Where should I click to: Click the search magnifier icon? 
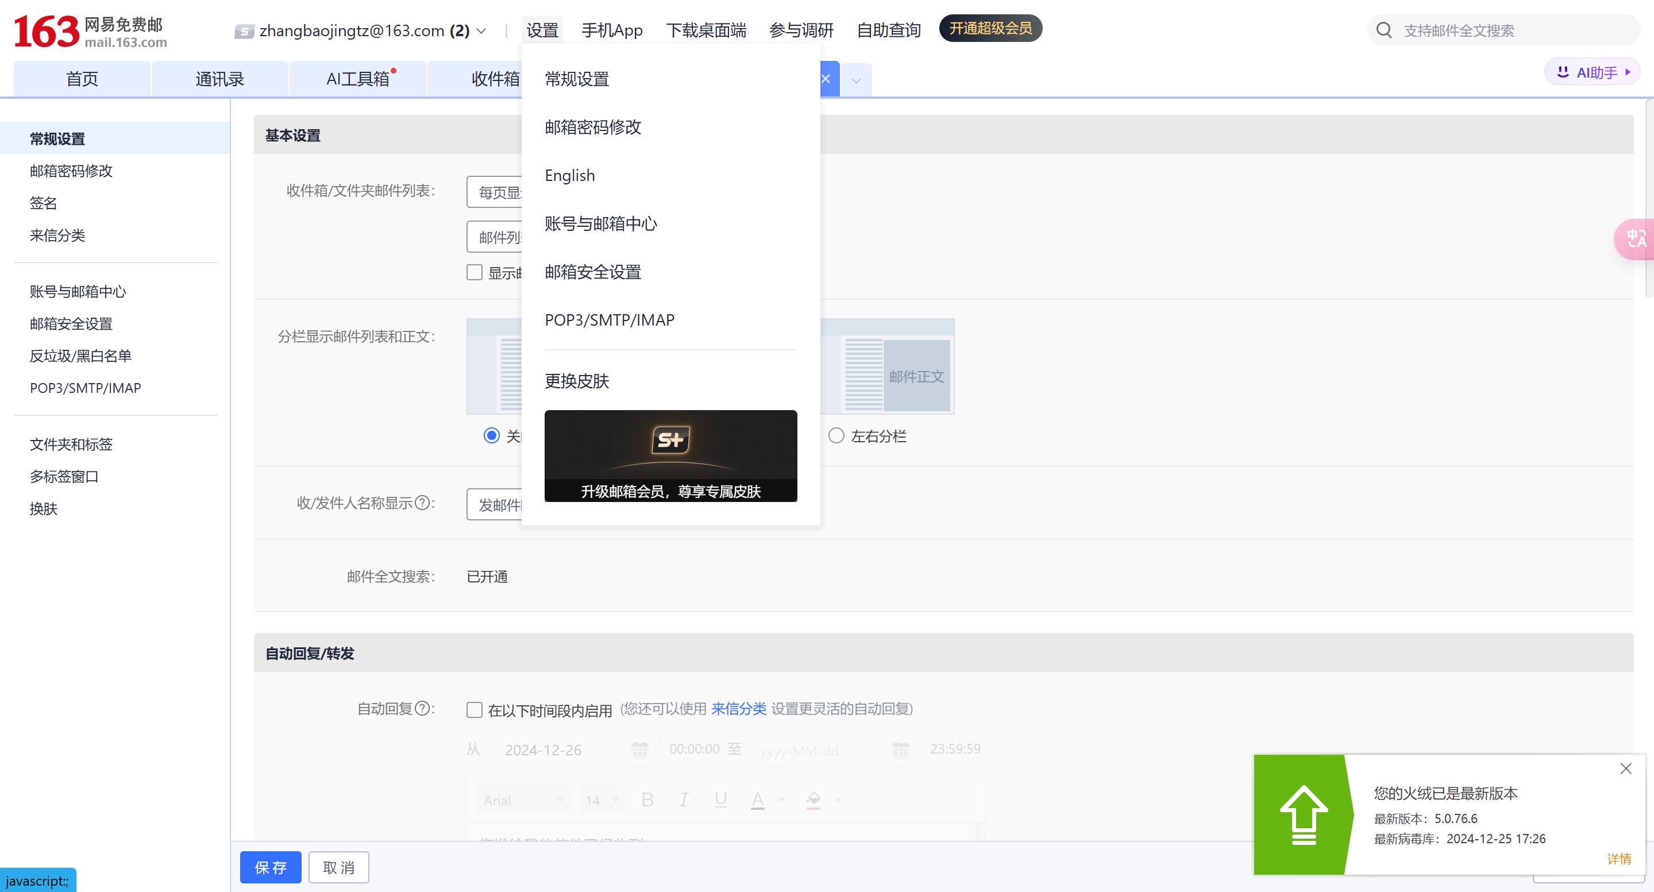(x=1383, y=30)
